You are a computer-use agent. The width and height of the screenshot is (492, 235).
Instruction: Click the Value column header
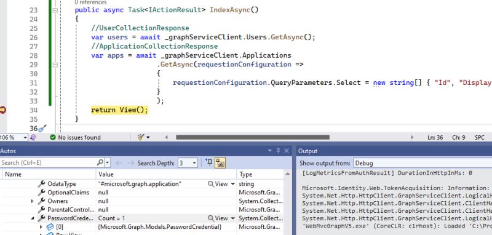pos(166,175)
